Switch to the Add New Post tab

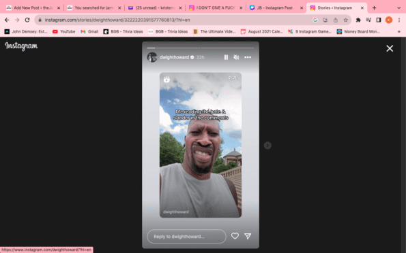point(33,8)
